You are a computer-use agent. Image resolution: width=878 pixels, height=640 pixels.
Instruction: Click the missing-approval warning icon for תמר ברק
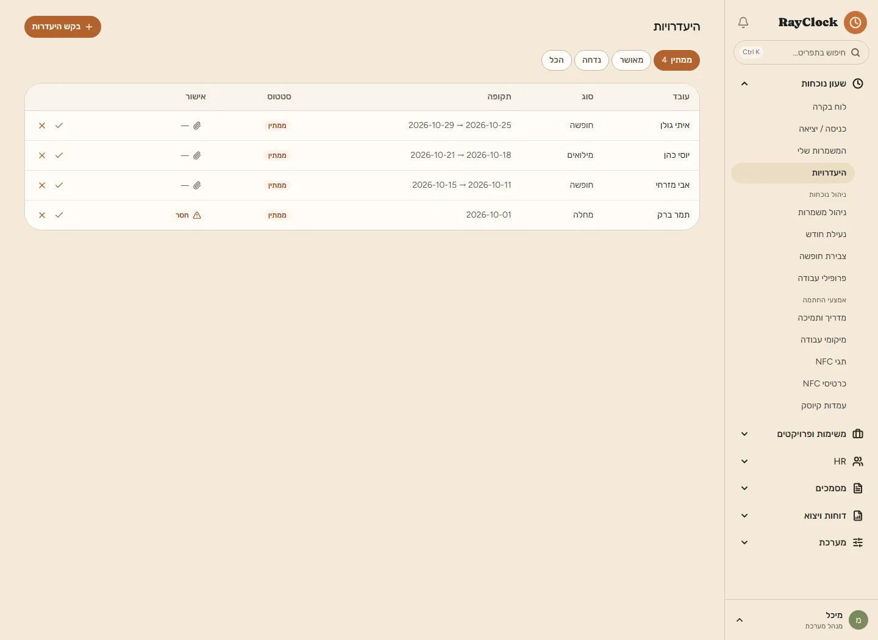pyautogui.click(x=197, y=215)
